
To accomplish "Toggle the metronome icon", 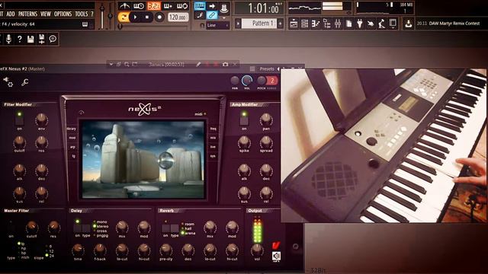I will tap(124, 6).
